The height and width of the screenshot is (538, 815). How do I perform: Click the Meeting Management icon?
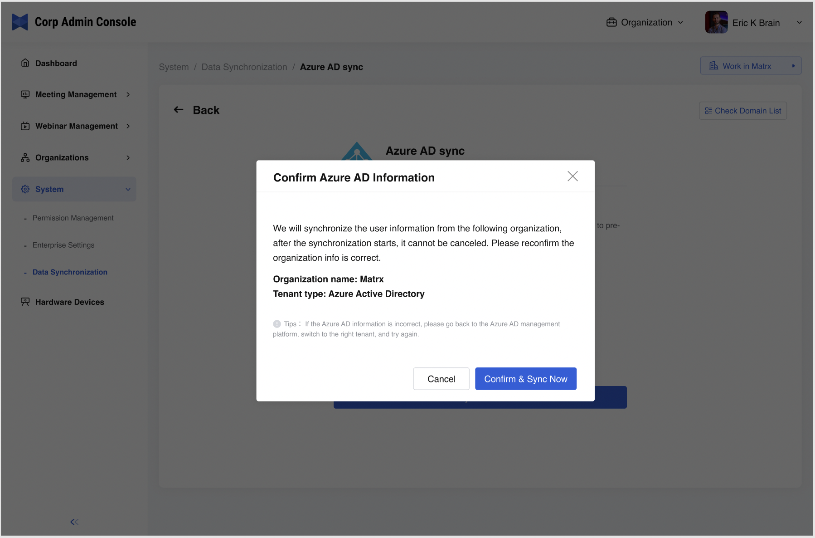point(25,94)
